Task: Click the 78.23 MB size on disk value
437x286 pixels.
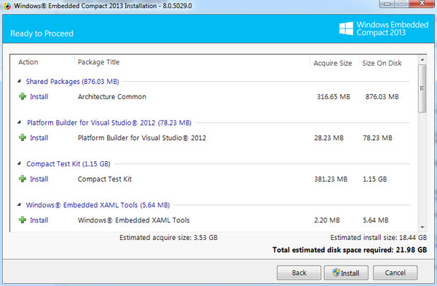Action: (377, 138)
